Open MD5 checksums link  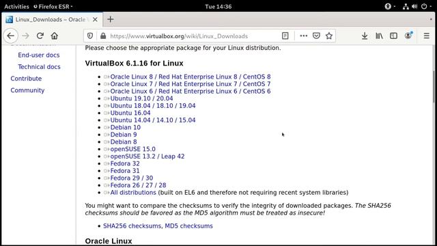pyautogui.click(x=188, y=226)
